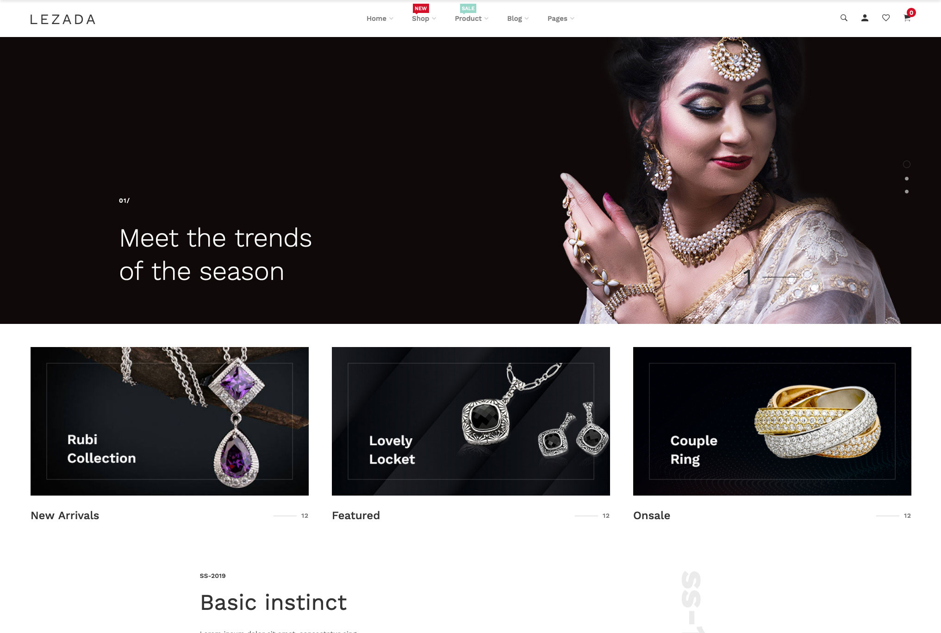Open the Blog menu item
Viewport: 941px width, 633px height.
[x=517, y=19]
